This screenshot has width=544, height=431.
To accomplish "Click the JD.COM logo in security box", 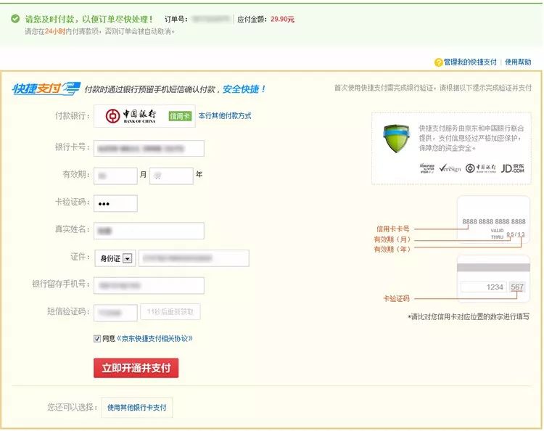I will coord(512,168).
